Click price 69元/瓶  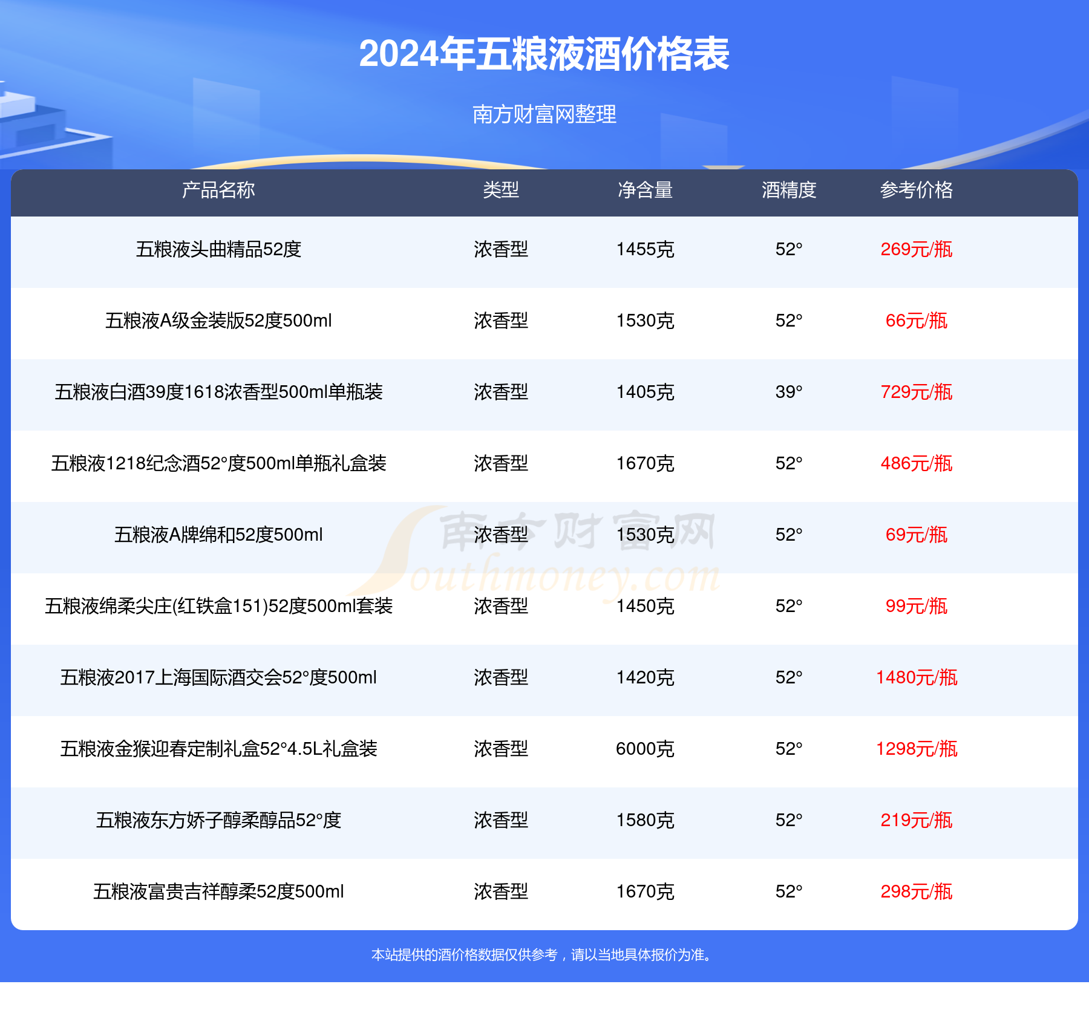[x=917, y=535]
